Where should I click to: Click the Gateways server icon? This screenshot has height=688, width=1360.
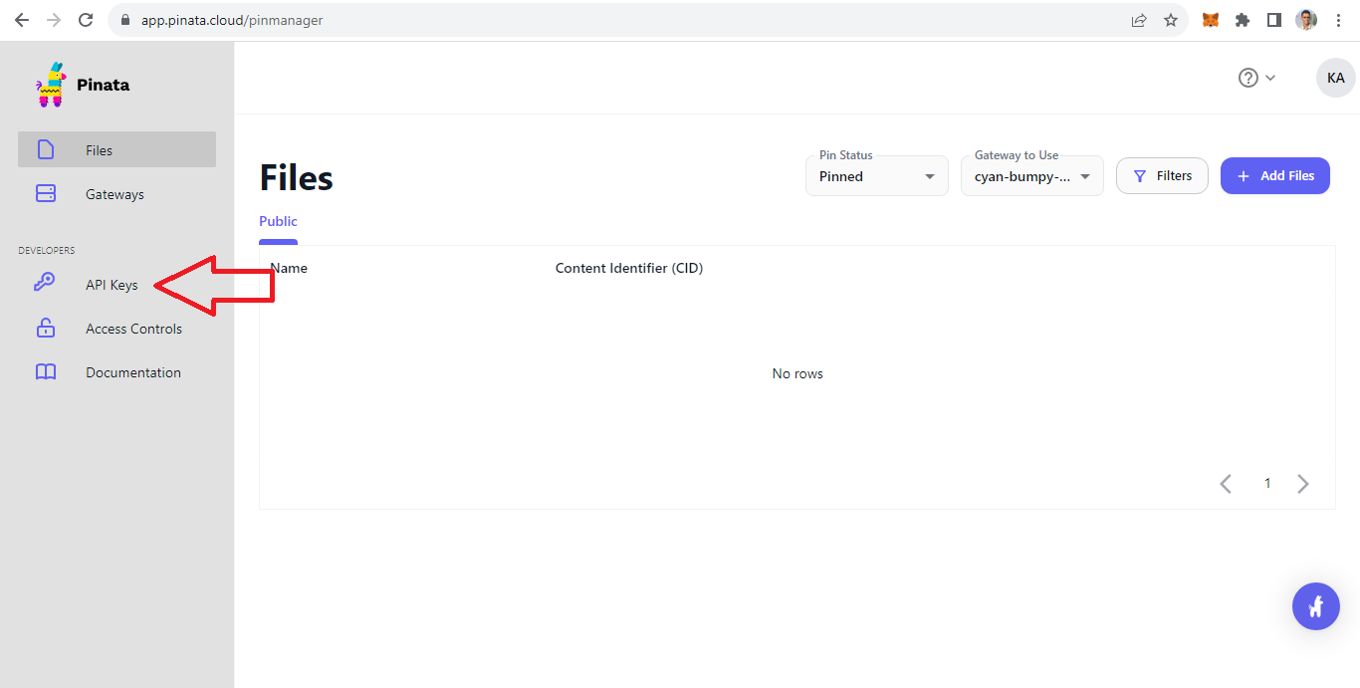[46, 194]
